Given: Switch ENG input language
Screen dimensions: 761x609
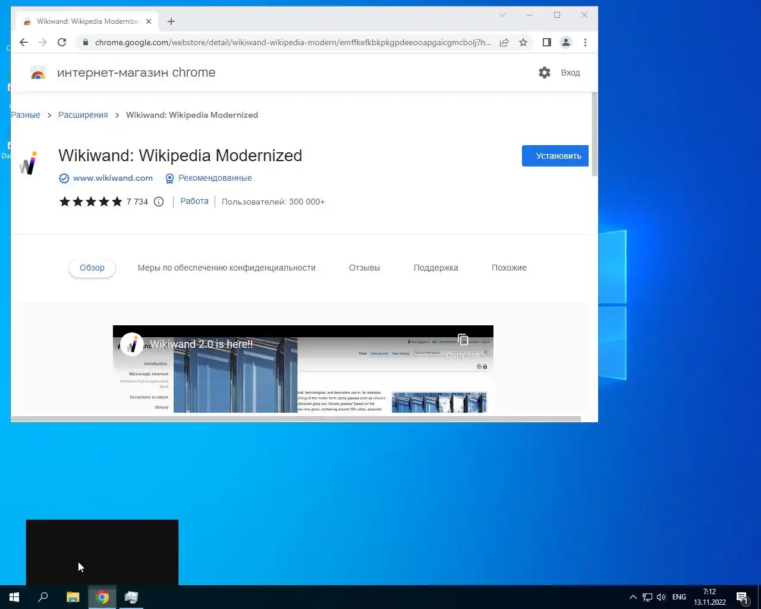Looking at the screenshot, I should point(679,597).
